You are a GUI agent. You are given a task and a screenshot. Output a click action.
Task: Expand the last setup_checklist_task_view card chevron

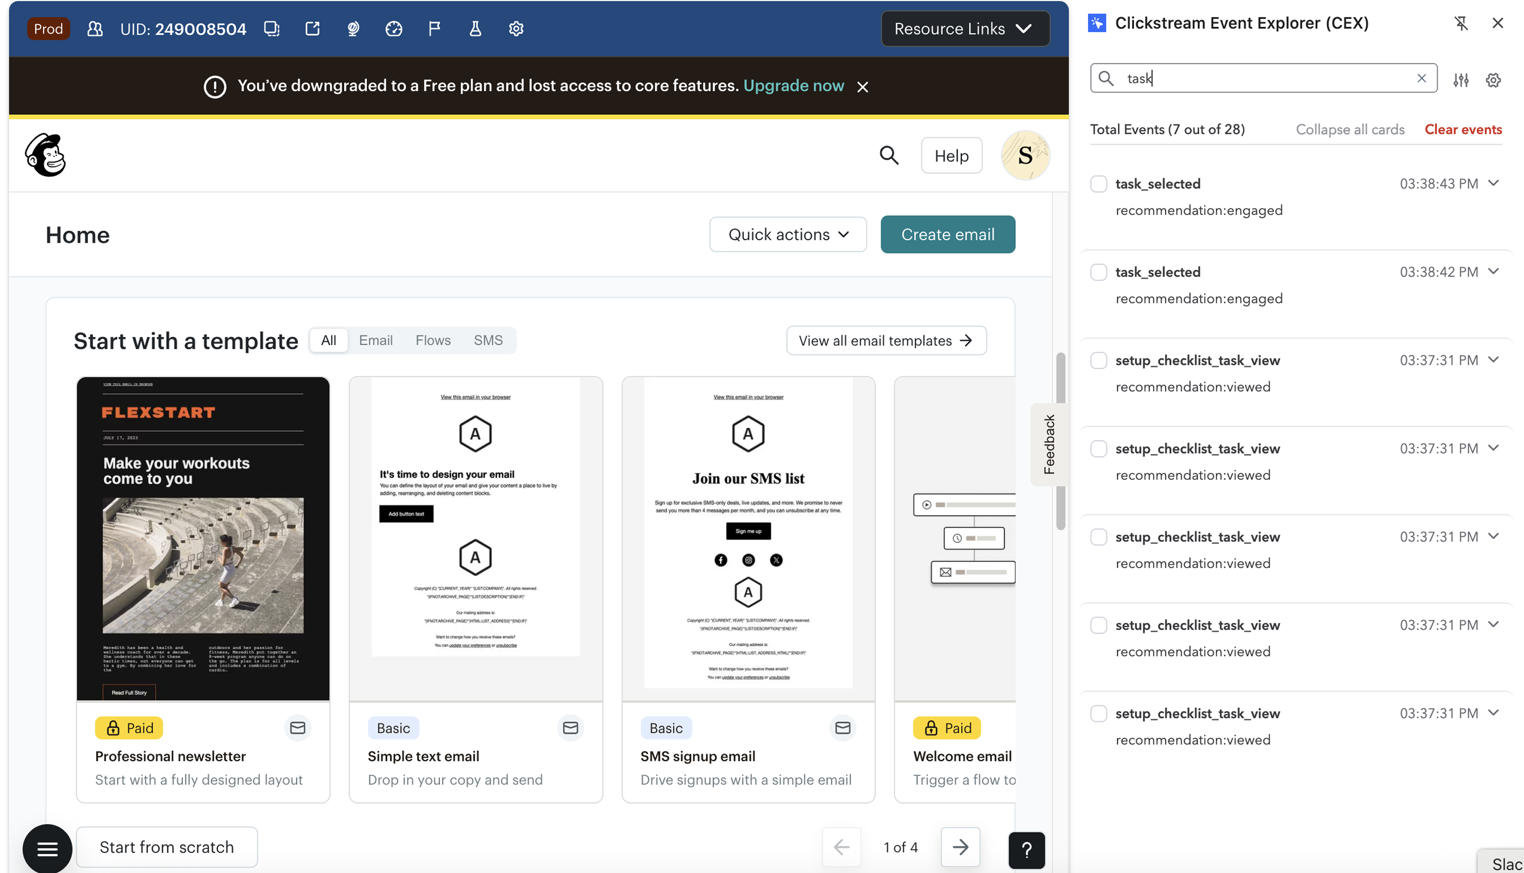coord(1494,712)
